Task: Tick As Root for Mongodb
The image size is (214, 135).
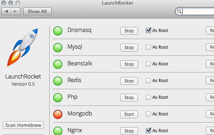Action: tap(148, 114)
